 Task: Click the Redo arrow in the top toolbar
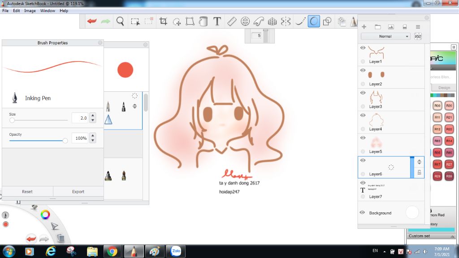(x=105, y=21)
